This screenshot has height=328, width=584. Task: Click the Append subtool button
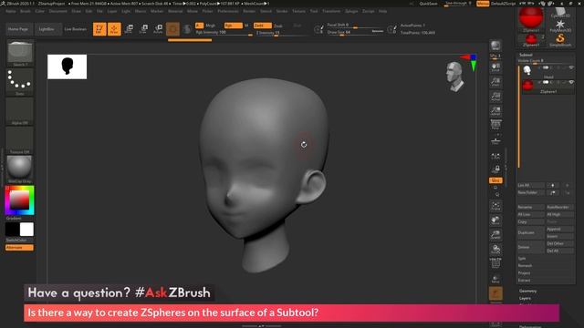click(559, 229)
